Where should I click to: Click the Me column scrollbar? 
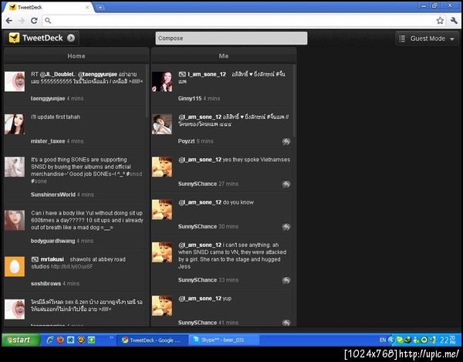(x=294, y=100)
